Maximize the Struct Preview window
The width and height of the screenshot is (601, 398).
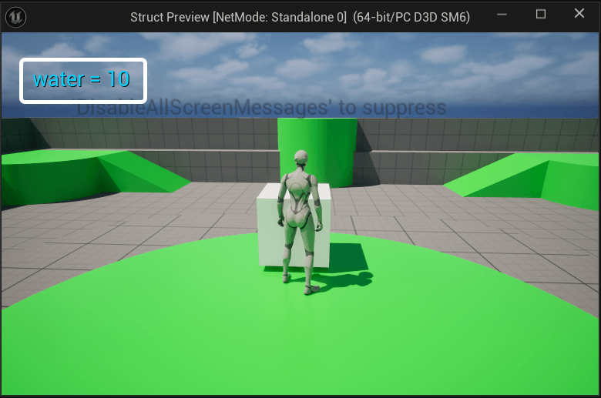541,15
